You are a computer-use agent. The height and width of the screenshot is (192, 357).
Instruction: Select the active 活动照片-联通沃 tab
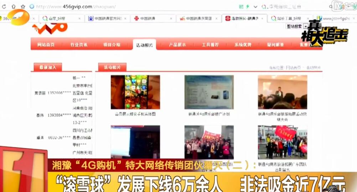[x=244, y=18]
